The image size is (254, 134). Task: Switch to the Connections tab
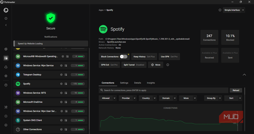[x=108, y=83]
